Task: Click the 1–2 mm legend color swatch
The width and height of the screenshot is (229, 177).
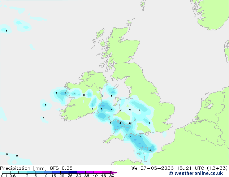Action: tap(23, 172)
